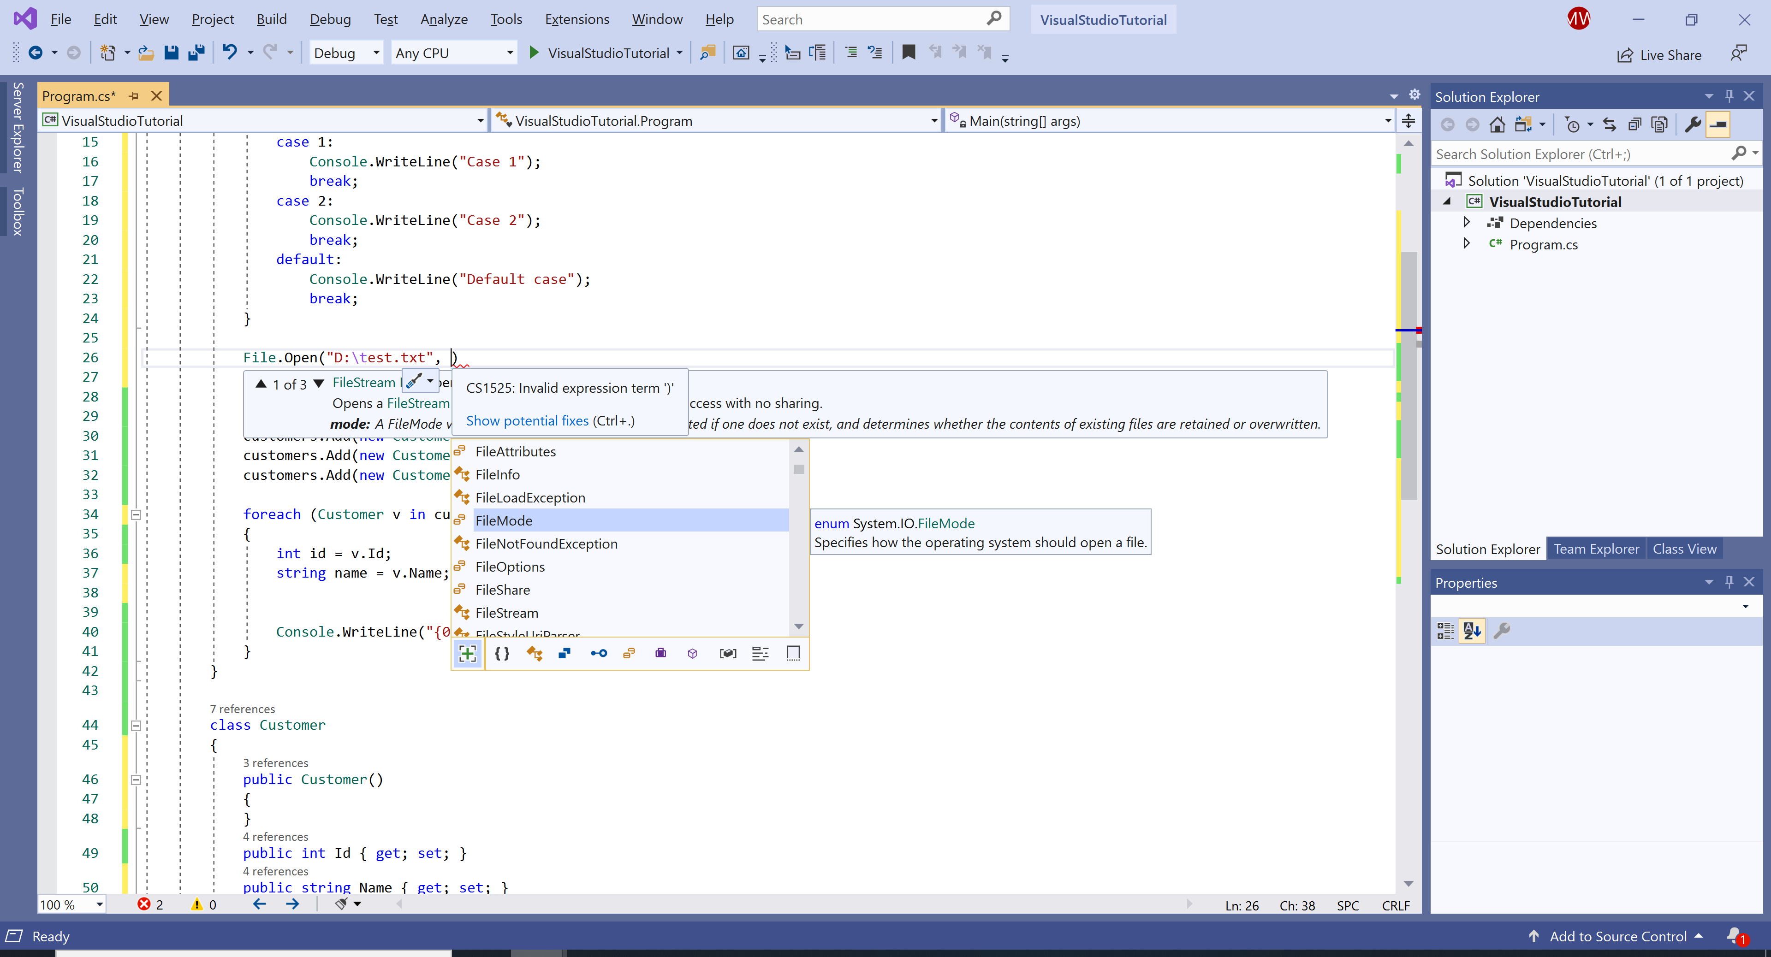
Task: Start debugging with the green play arrow
Action: click(x=534, y=53)
